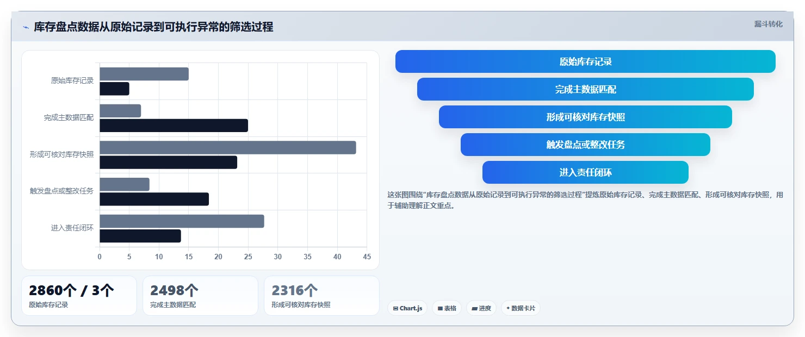Click the 原始库存记录 caption in the stat card
Viewport: 805px width, 337px height.
48,305
